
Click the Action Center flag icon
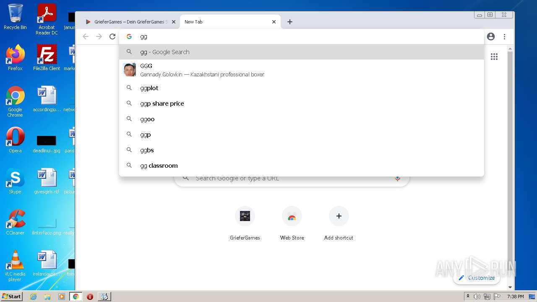[x=496, y=297]
